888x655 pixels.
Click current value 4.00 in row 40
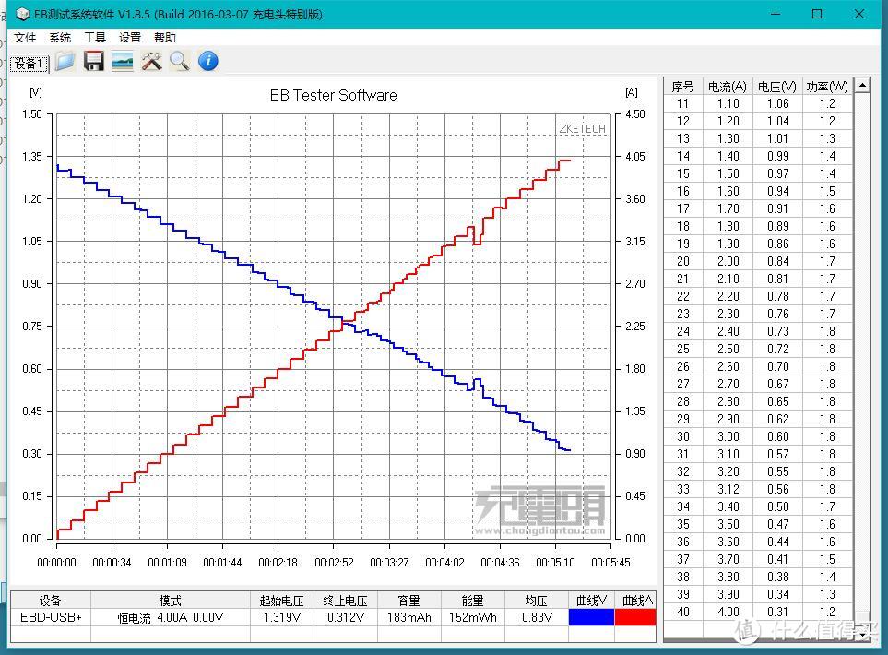(728, 612)
